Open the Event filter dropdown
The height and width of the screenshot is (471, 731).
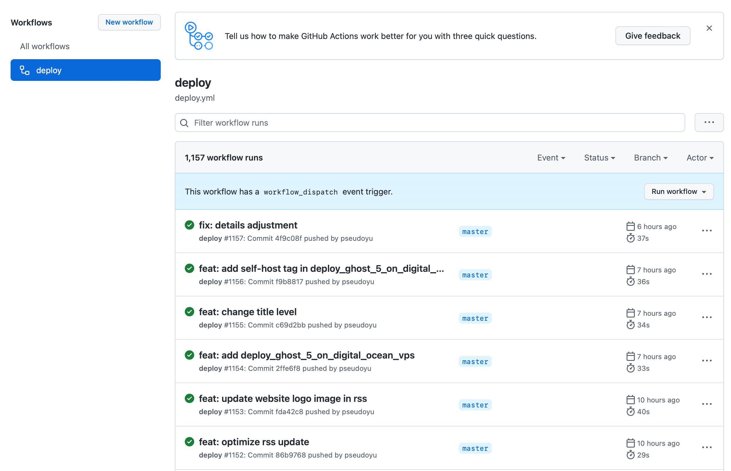click(x=551, y=158)
